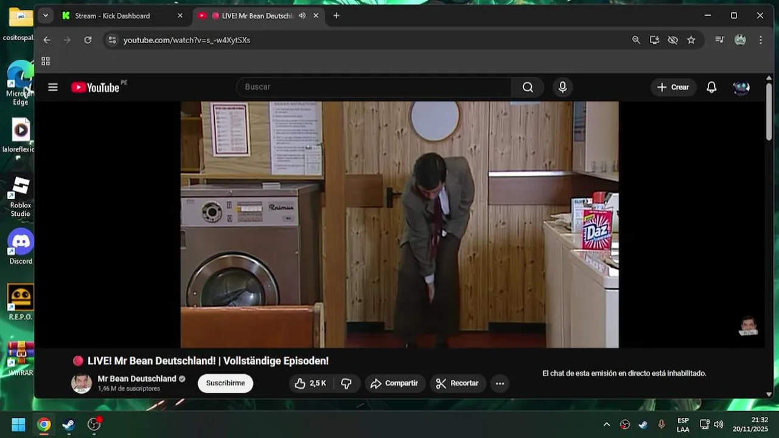
Task: Toggle microphone icon in system tray
Action: pos(662,424)
